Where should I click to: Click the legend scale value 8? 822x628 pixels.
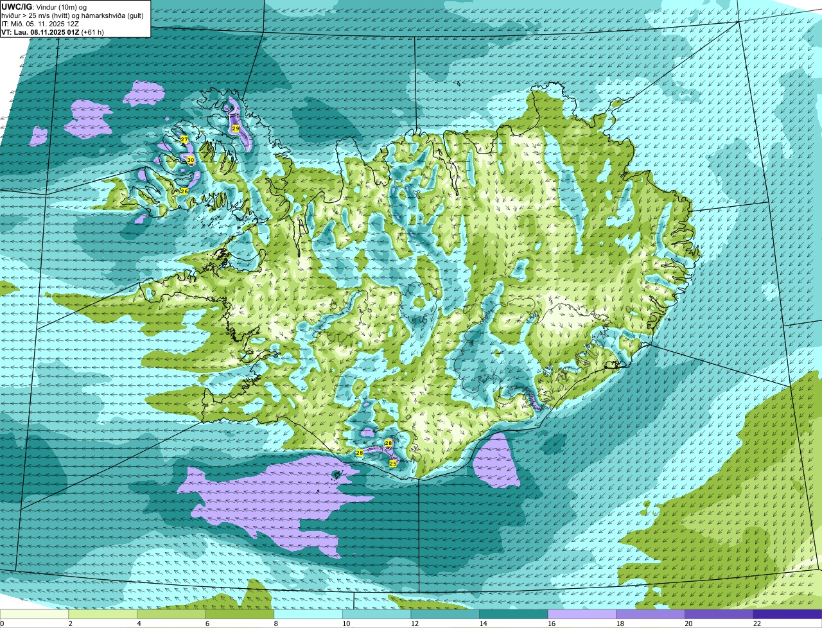(275, 624)
